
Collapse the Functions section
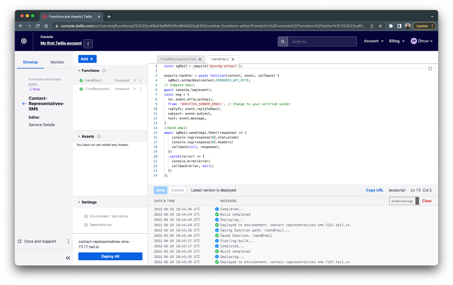pyautogui.click(x=79, y=71)
